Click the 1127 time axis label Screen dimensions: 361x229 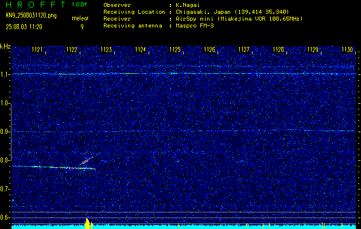coord(244,49)
